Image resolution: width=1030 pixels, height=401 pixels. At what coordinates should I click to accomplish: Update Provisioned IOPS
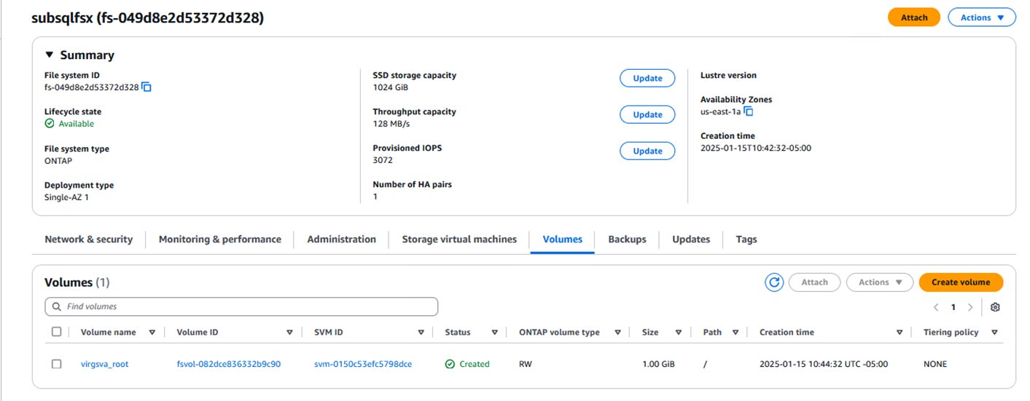pos(647,151)
